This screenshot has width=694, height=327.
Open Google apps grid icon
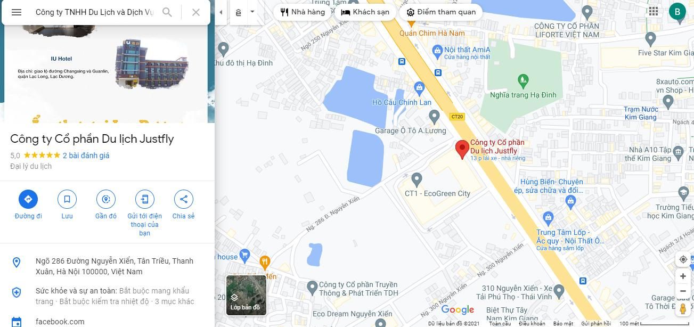tap(654, 11)
